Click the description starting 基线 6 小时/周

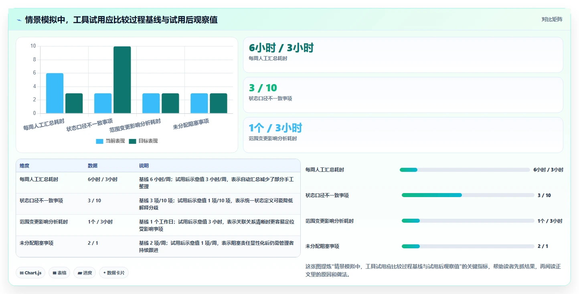coord(217,183)
